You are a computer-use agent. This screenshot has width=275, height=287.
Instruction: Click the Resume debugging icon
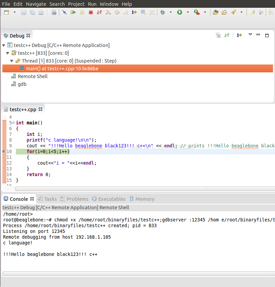(73, 12)
